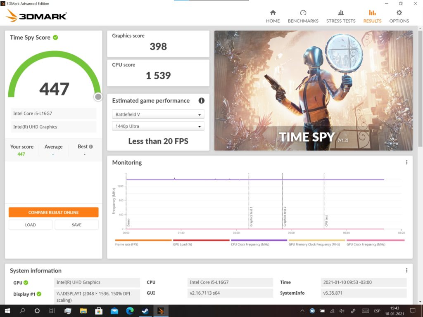Toggle the CPU Clock Frequency graph legend
The height and width of the screenshot is (317, 423).
point(259,242)
